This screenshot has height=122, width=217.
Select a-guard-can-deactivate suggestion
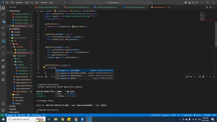pyautogui.click(x=84, y=76)
